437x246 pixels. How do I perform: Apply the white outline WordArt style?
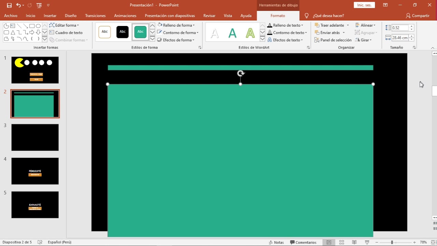[x=214, y=33]
